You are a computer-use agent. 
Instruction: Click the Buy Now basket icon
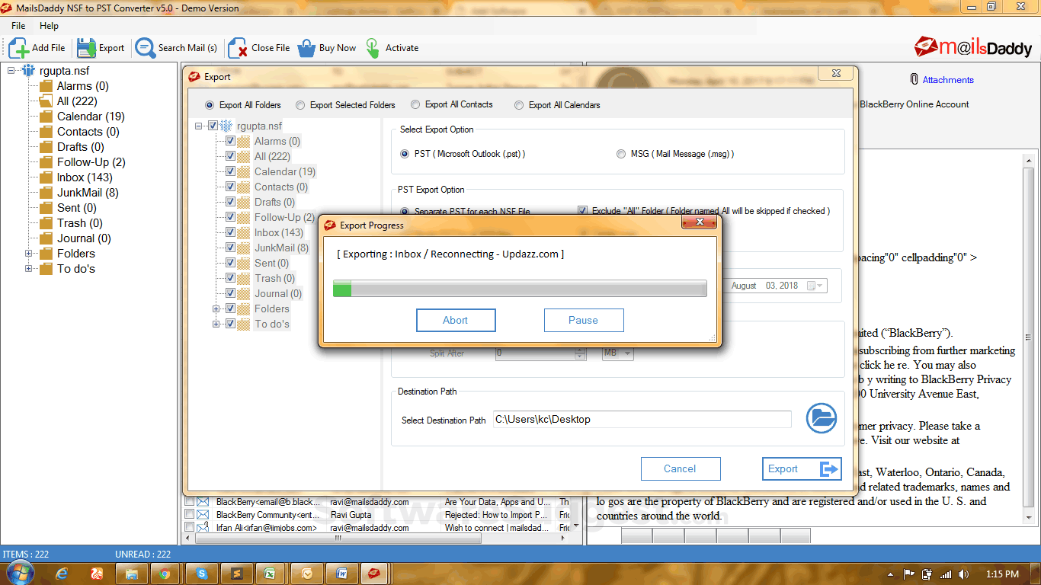(306, 48)
